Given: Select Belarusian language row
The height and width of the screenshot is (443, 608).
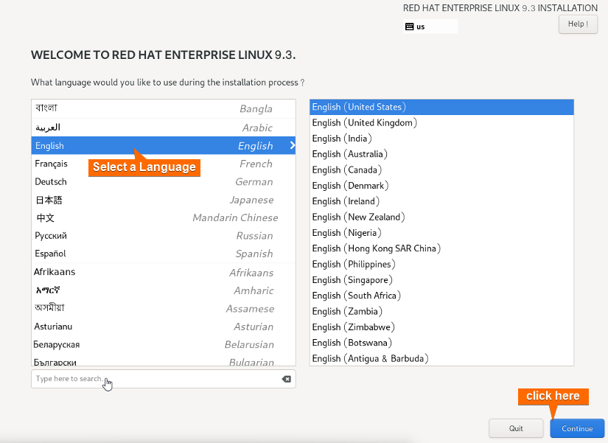Looking at the screenshot, I should pyautogui.click(x=164, y=344).
